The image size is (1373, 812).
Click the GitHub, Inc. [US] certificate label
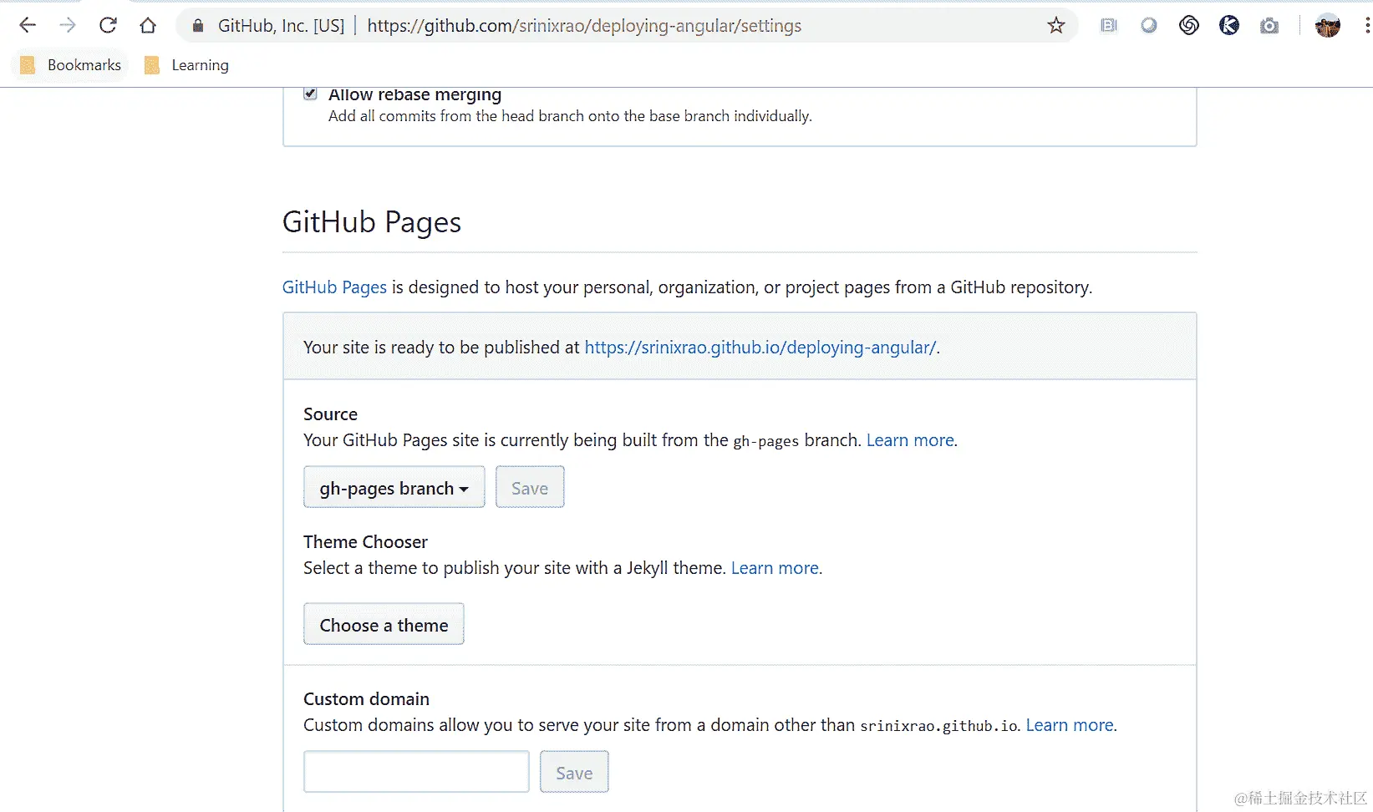281,26
